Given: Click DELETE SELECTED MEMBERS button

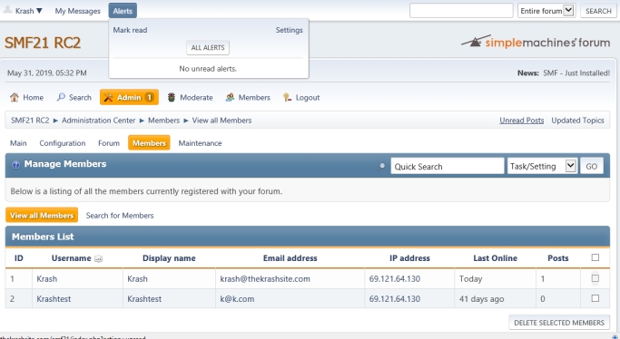Looking at the screenshot, I should click(x=559, y=323).
